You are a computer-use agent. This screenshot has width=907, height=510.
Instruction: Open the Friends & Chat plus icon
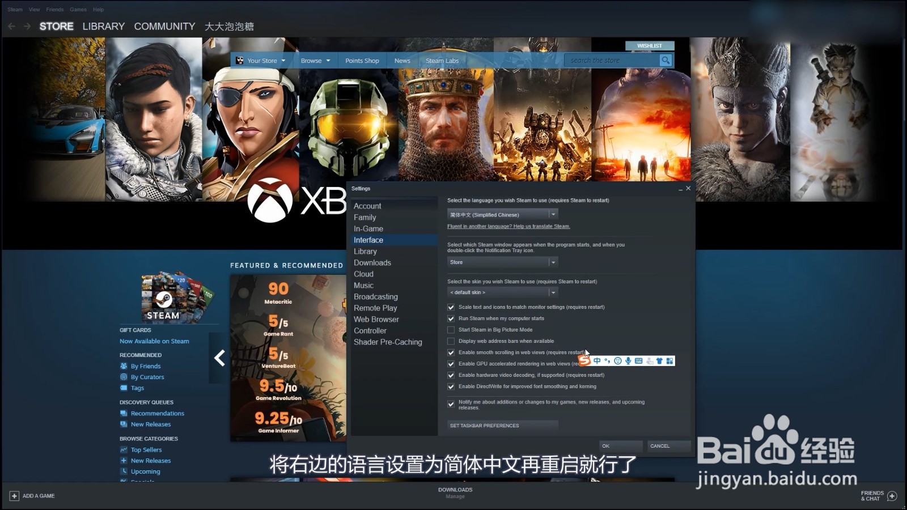click(892, 496)
